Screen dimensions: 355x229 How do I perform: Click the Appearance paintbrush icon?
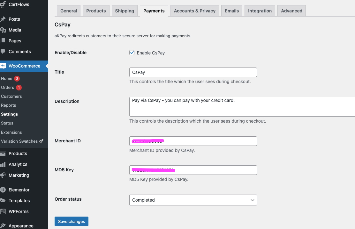[3, 225]
